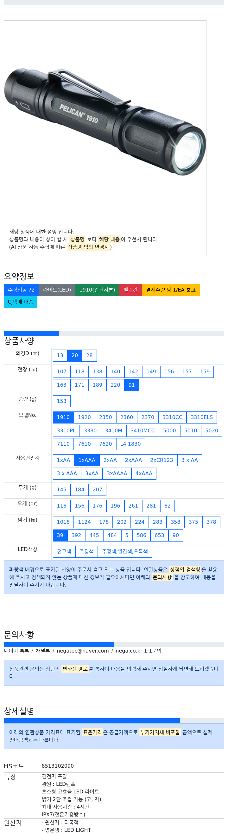Viewport: 228px width, 834px height.
Task: Select 주광색,빨간색,초록색 LED color option
Action: (x=125, y=551)
